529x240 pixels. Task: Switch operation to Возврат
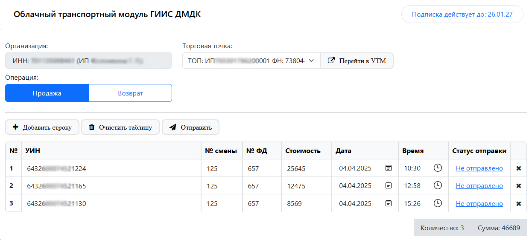click(130, 93)
